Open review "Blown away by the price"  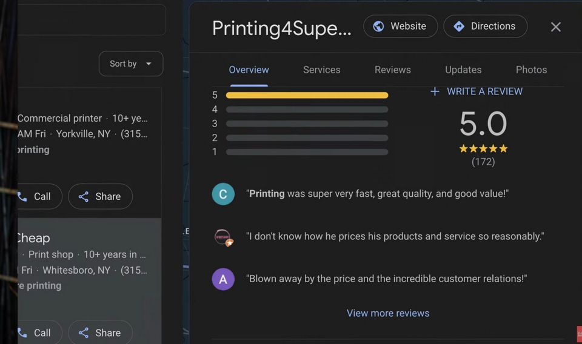pyautogui.click(x=386, y=279)
